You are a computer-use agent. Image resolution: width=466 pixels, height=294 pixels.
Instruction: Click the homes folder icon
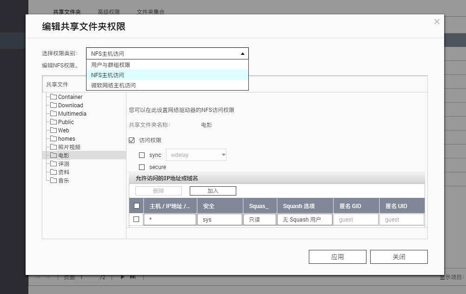(x=53, y=138)
